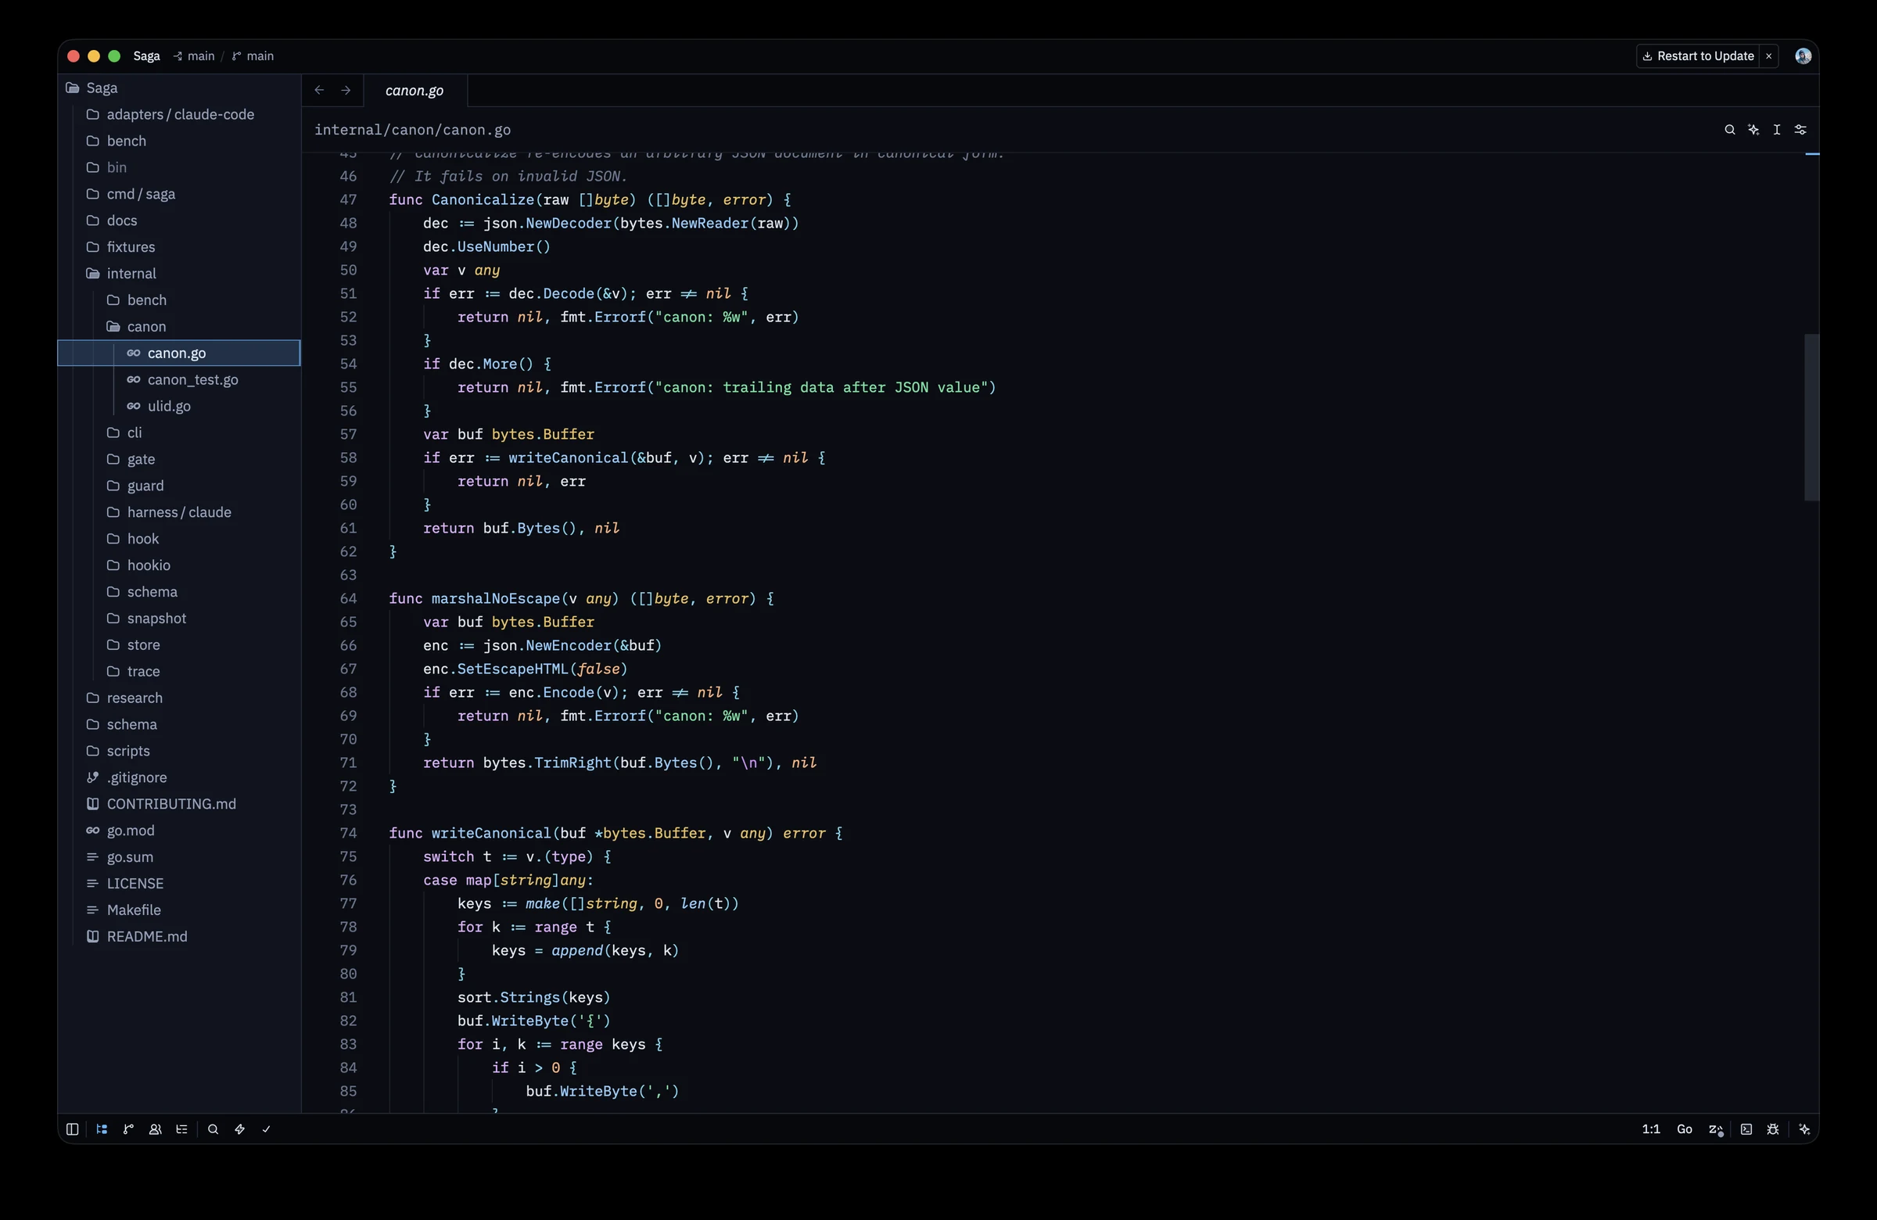The image size is (1877, 1220).
Task: Go back with the left arrow
Action: click(x=319, y=91)
